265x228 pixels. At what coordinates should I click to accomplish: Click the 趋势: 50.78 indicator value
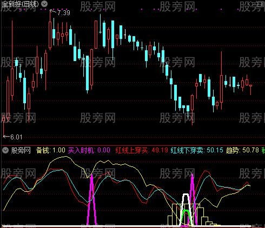[242, 150]
